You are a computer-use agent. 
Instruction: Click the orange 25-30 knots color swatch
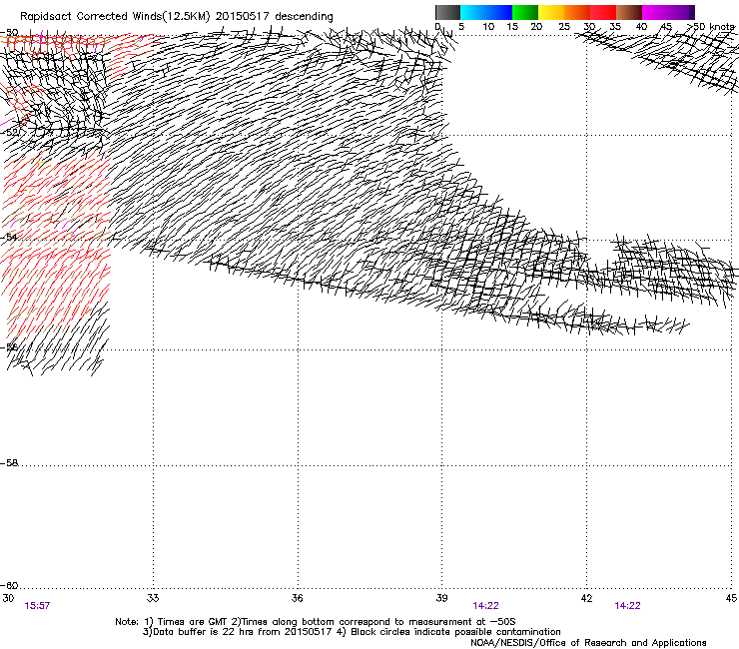click(x=577, y=12)
